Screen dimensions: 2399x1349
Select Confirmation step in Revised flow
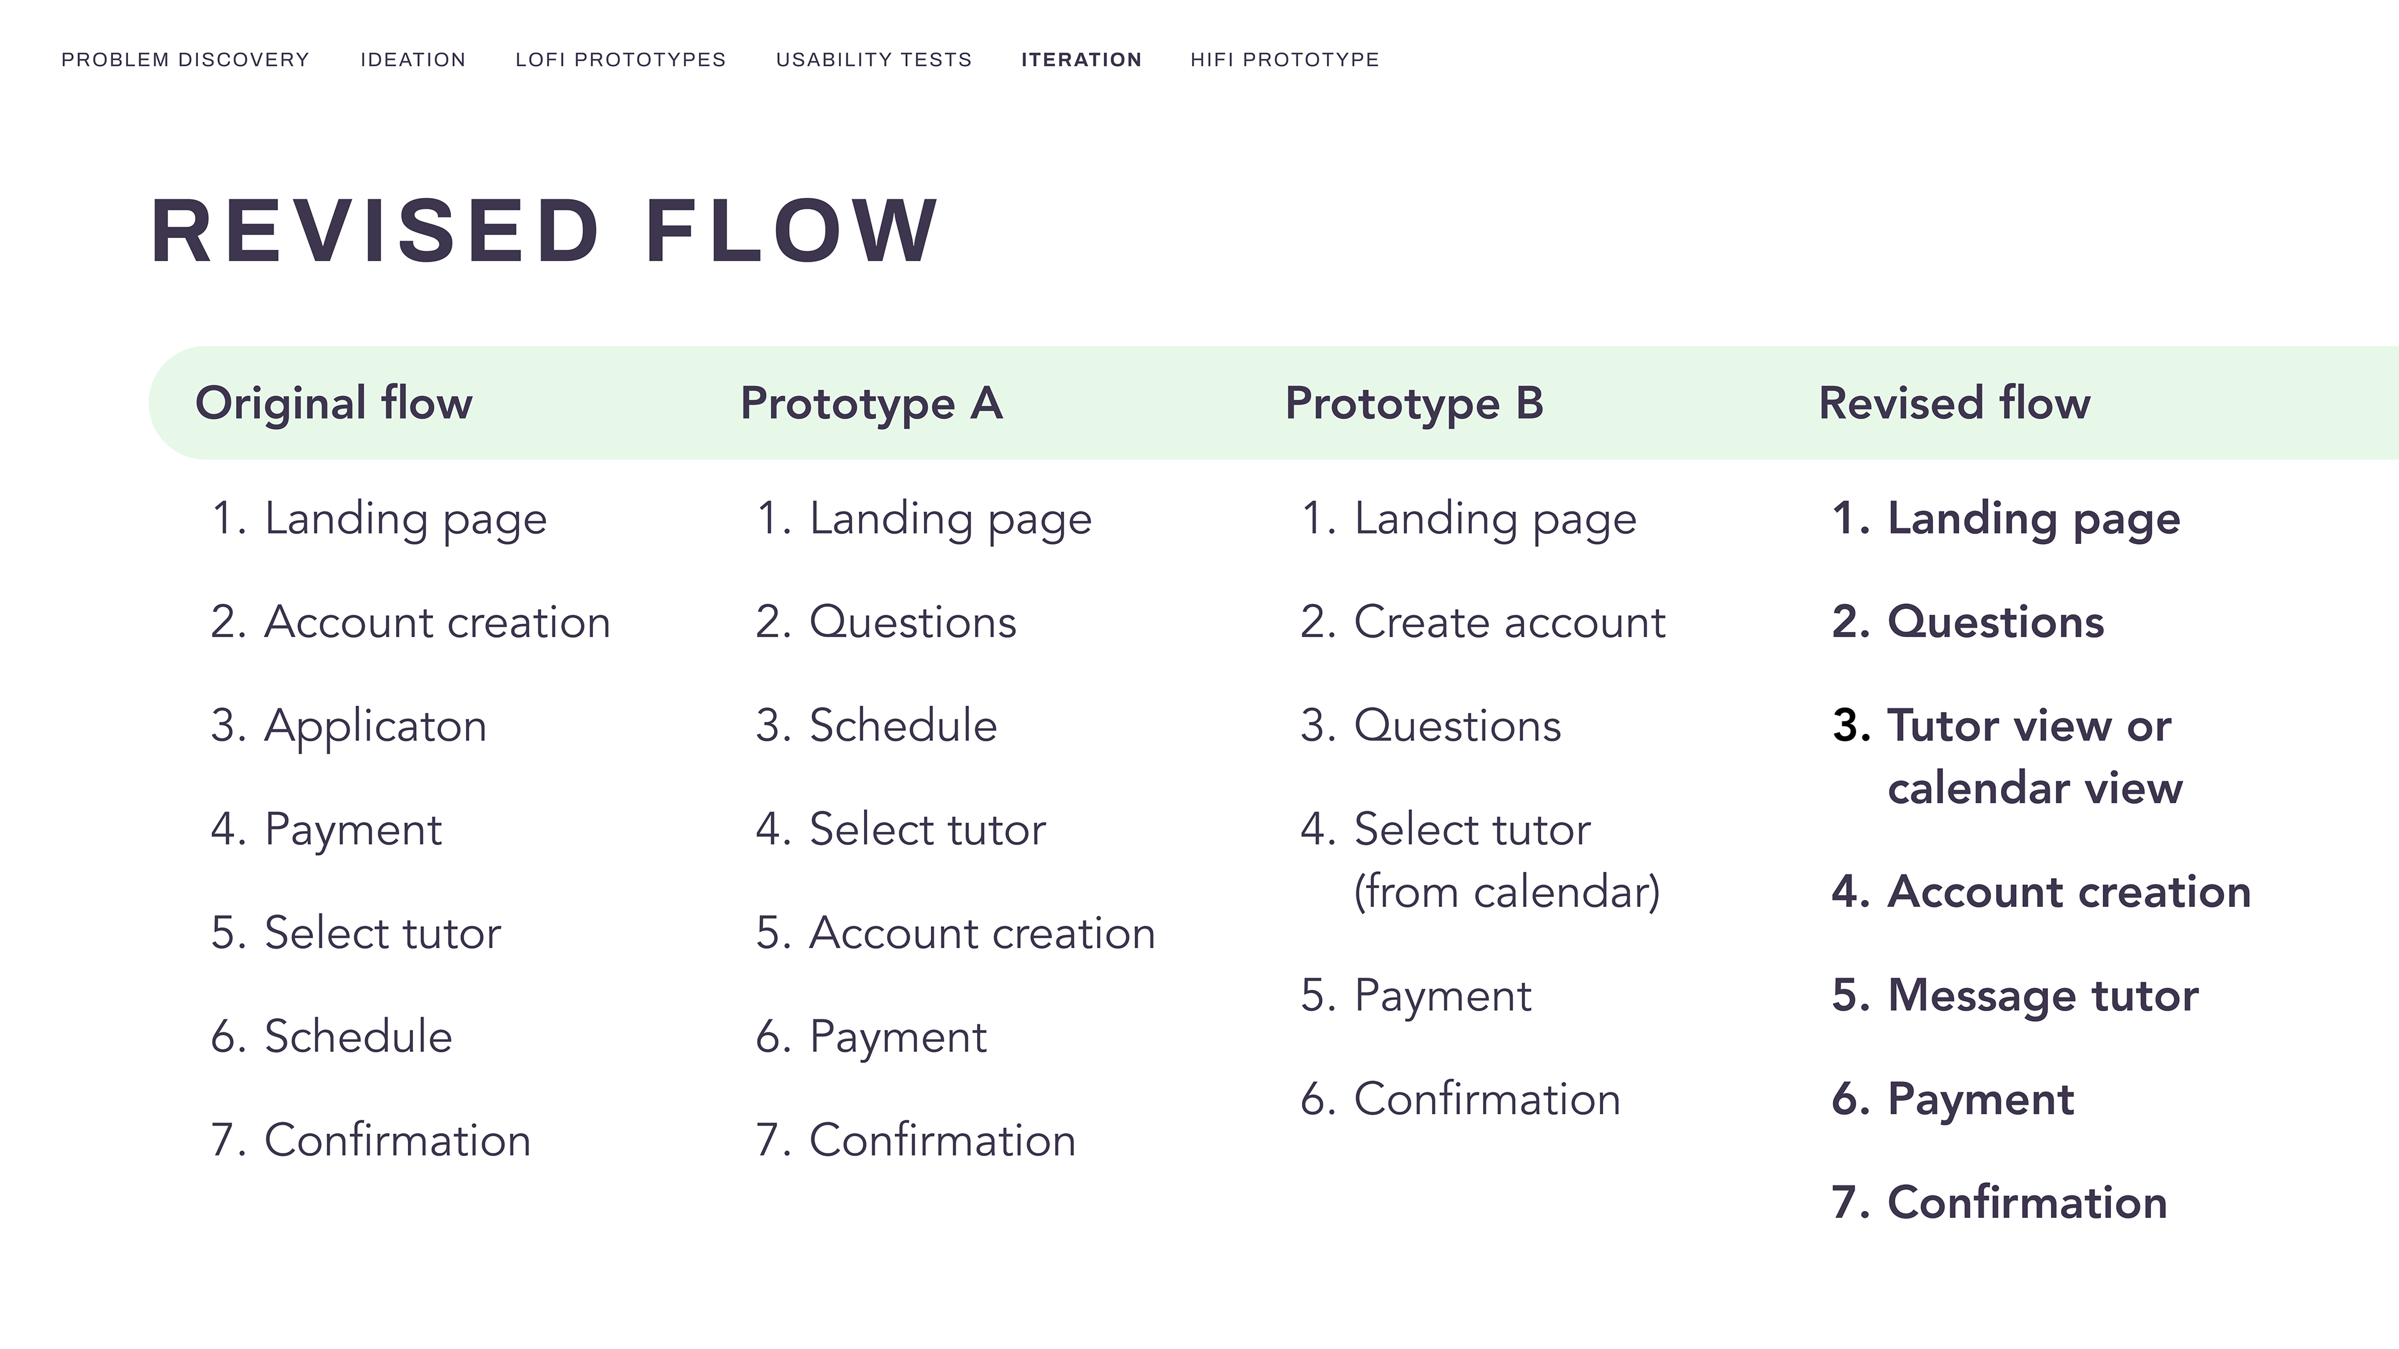coord(1999,1203)
